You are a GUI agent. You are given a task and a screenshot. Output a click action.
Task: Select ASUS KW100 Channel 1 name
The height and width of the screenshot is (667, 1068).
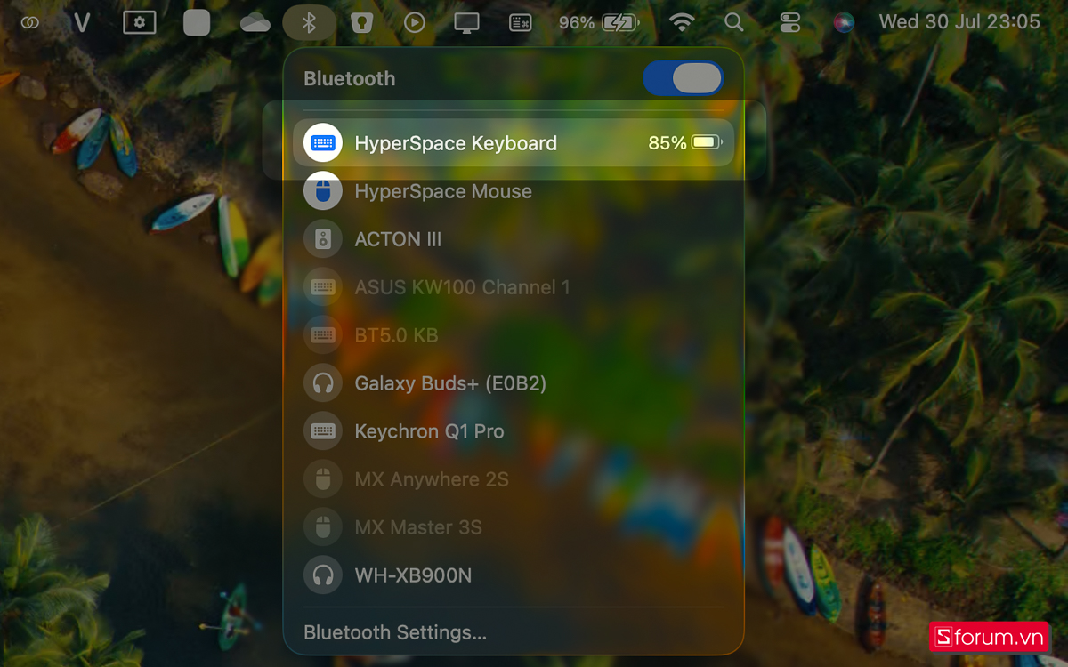pyautogui.click(x=462, y=287)
